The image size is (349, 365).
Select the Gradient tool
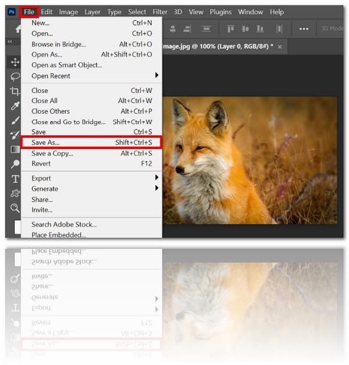tap(15, 149)
